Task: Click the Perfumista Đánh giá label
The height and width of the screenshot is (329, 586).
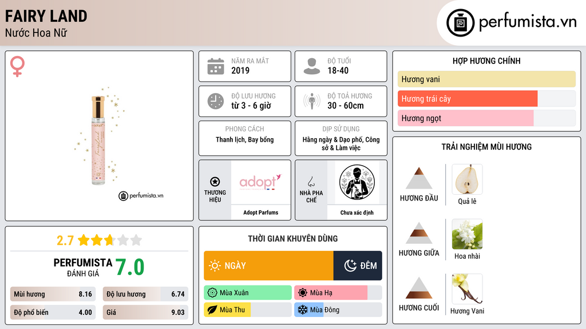Action: coord(83,267)
